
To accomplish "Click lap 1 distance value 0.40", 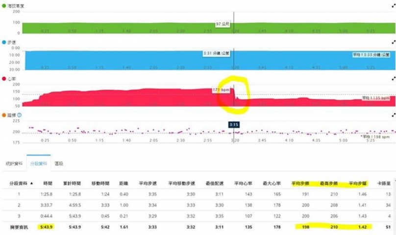I will 124,194.
